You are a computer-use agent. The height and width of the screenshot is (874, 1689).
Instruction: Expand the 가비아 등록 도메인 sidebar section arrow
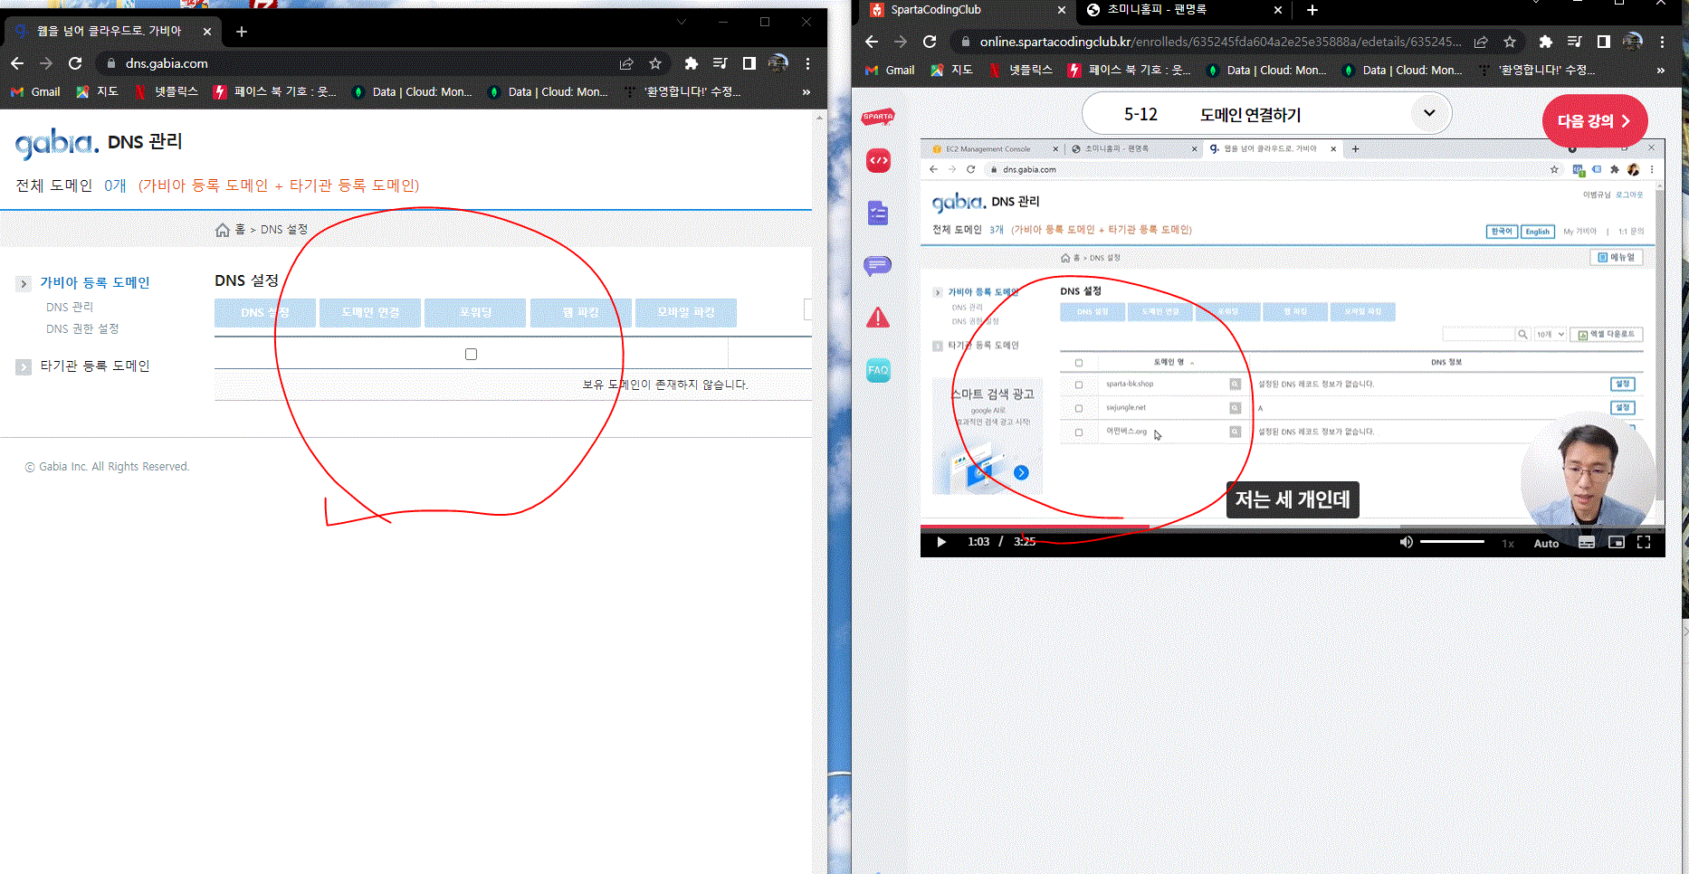pos(24,284)
